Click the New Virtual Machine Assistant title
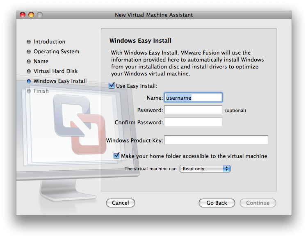 point(154,15)
